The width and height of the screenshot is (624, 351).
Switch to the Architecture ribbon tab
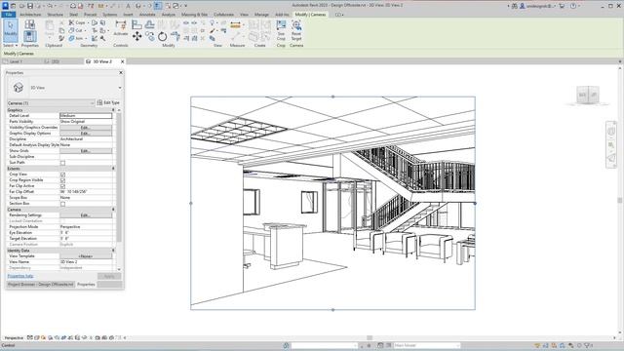(30, 15)
